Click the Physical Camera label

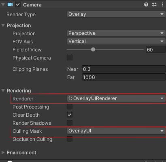(x=32, y=58)
